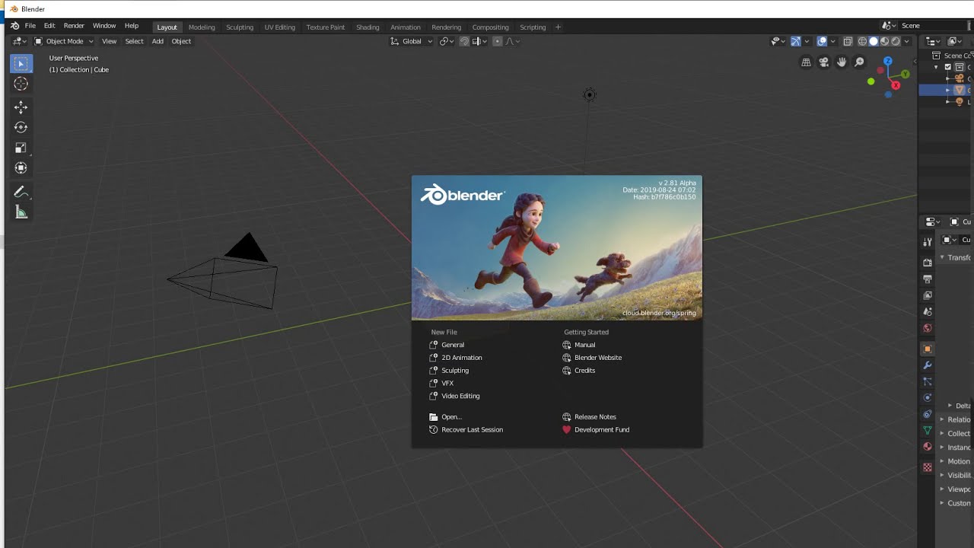Image resolution: width=974 pixels, height=548 pixels.
Task: Activate the Cursor tool
Action: coord(21,84)
